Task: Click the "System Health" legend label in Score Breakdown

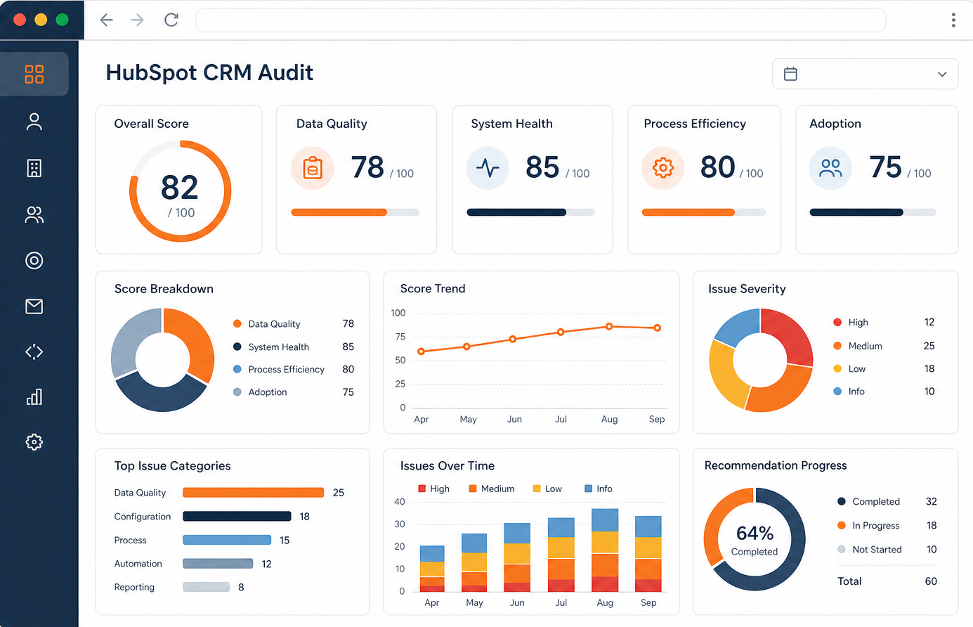Action: pyautogui.click(x=279, y=347)
